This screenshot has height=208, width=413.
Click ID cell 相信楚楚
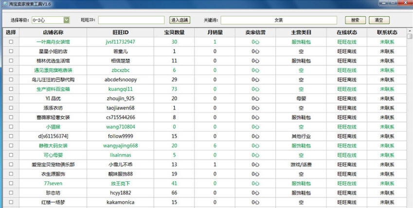pyautogui.click(x=121, y=61)
